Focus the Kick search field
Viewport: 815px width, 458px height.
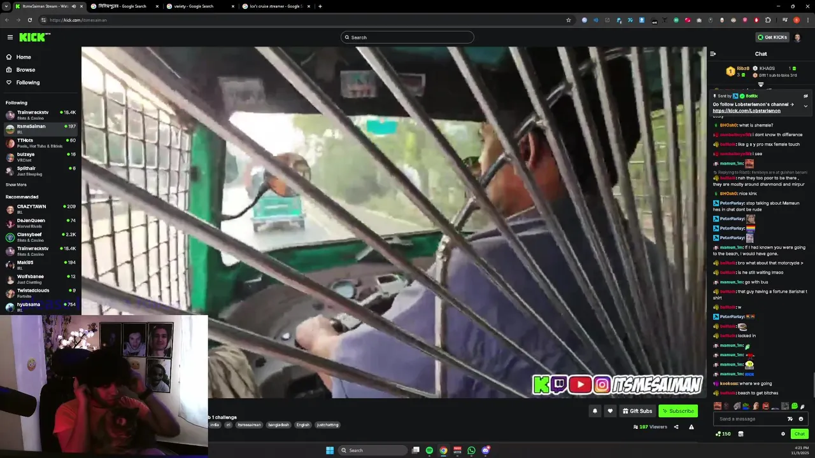coord(407,38)
